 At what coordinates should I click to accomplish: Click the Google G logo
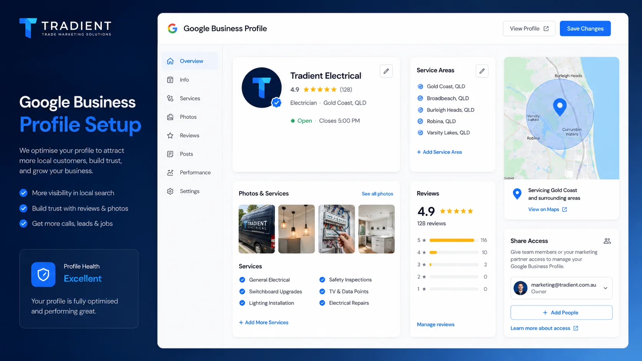point(172,28)
